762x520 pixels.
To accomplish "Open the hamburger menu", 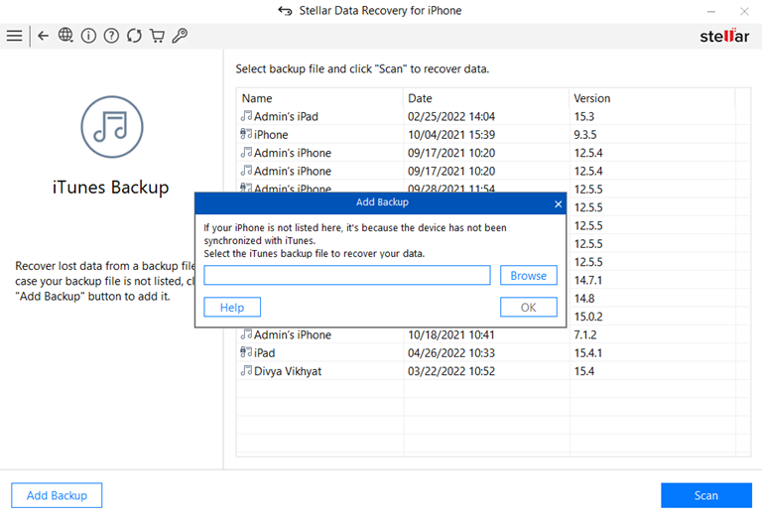I will 14,36.
